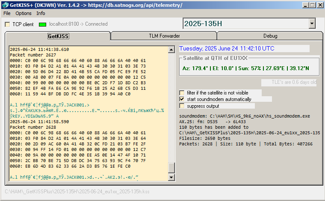The height and width of the screenshot is (201, 325).
Task: Open the satellite selection dropdown arrow
Action: (312, 24)
